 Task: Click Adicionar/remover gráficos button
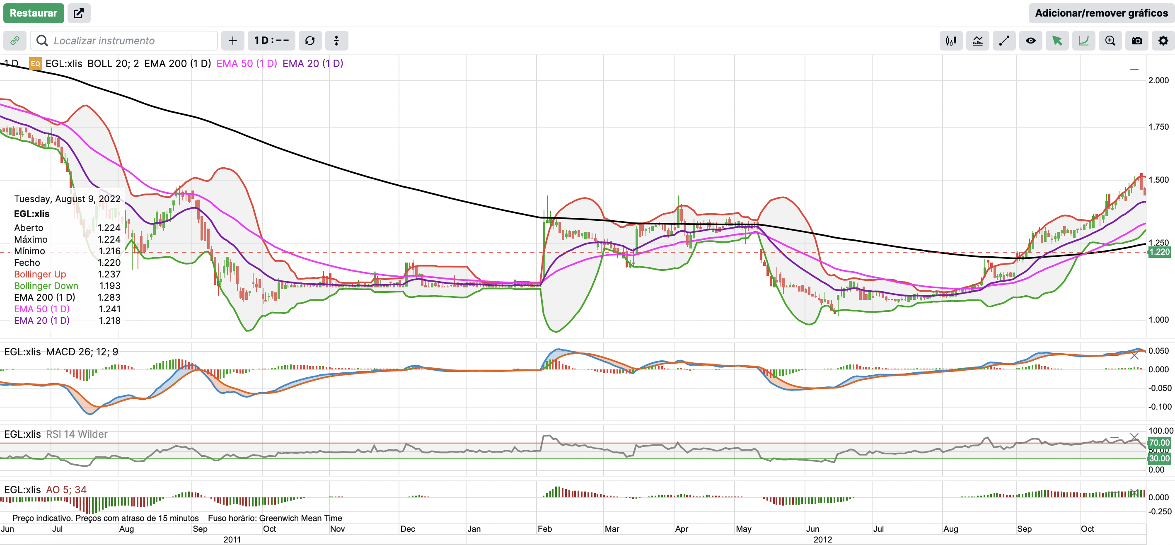point(1101,13)
